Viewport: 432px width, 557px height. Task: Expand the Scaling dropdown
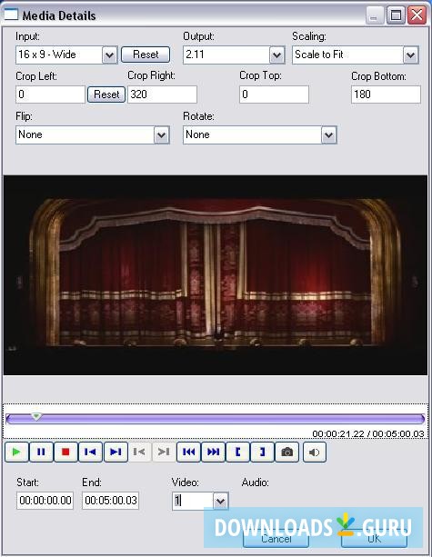[x=411, y=55]
